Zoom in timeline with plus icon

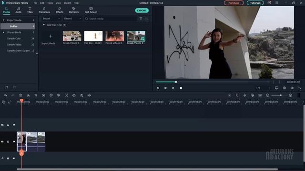[290, 95]
